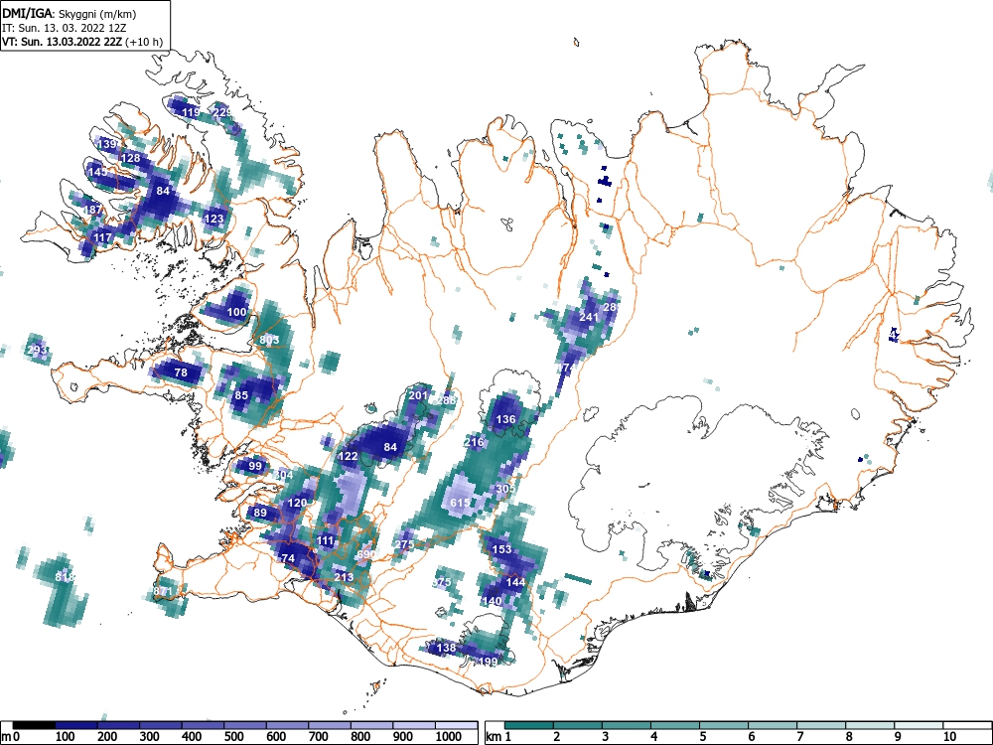Select the map value 144

(515, 581)
